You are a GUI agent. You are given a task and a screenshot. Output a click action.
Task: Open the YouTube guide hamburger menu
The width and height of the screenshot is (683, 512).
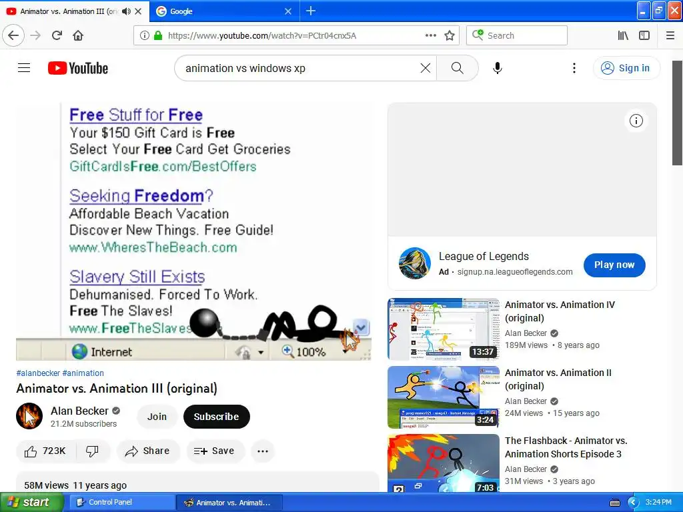24,68
